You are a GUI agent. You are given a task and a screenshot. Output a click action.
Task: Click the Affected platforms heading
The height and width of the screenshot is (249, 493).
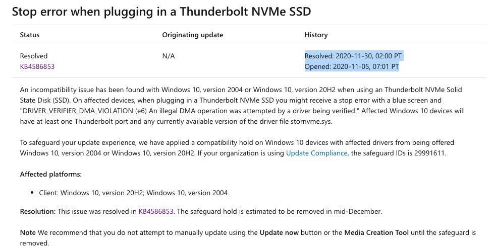click(50, 174)
